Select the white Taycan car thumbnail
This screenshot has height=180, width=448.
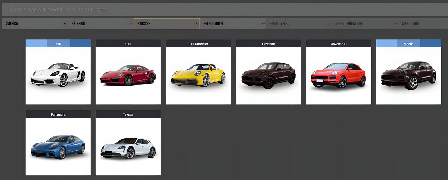click(x=128, y=147)
